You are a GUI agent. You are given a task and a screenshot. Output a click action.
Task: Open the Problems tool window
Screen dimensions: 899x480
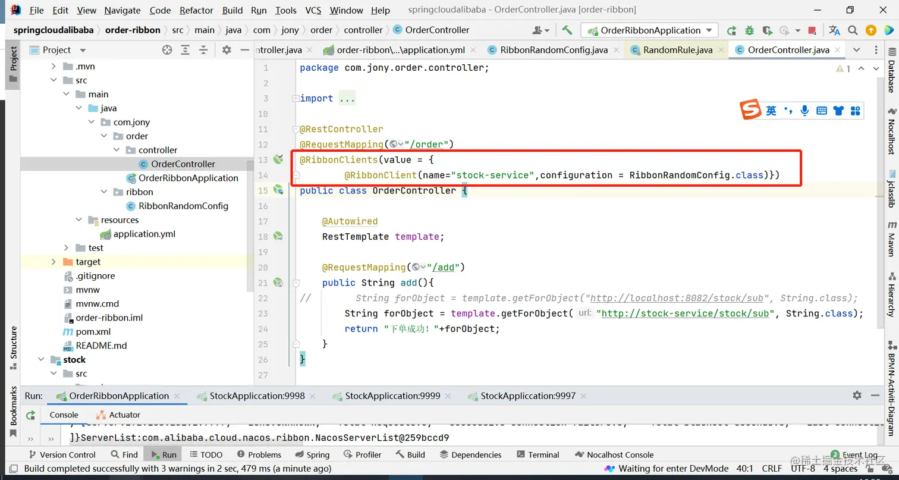click(258, 454)
